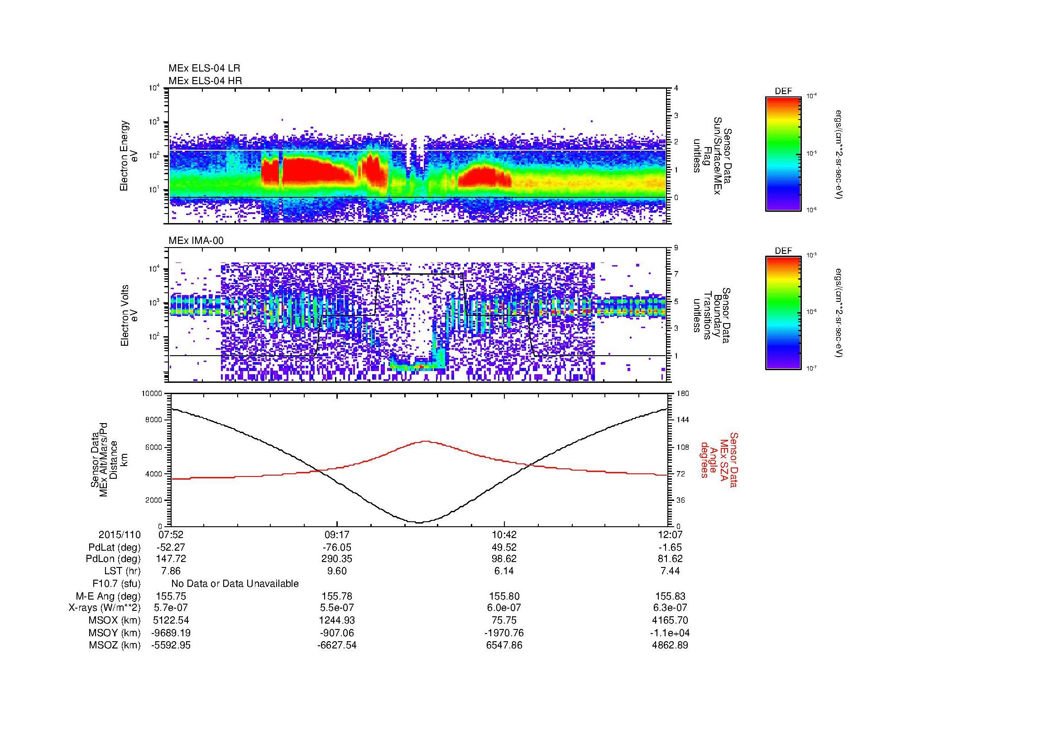The width and height of the screenshot is (1059, 748).
Task: Select M-E Ang value 155.80
Action: pyautogui.click(x=504, y=596)
